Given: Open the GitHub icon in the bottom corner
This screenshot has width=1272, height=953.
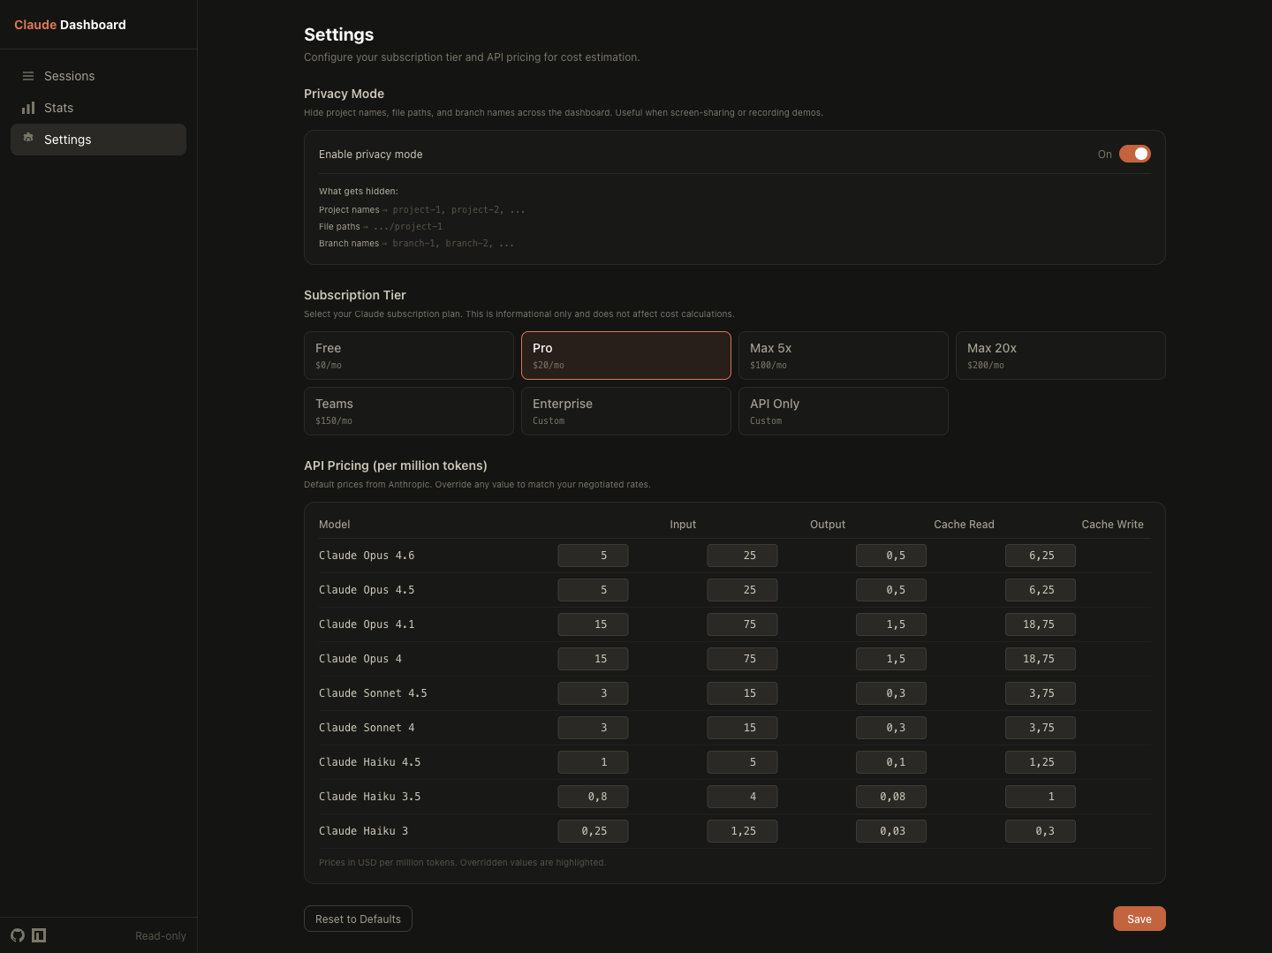Looking at the screenshot, I should 18,935.
